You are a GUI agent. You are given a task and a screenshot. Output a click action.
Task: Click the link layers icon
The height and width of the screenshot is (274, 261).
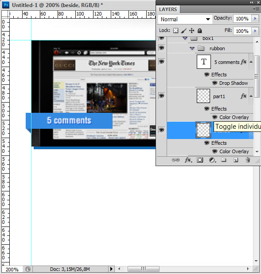pos(175,160)
